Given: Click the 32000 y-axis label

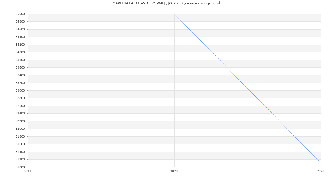Looking at the screenshot, I should coord(20,129).
